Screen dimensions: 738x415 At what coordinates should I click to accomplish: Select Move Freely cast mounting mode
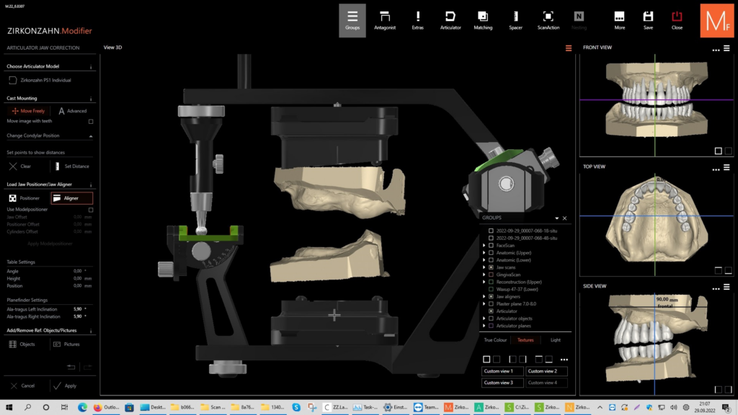click(x=28, y=111)
